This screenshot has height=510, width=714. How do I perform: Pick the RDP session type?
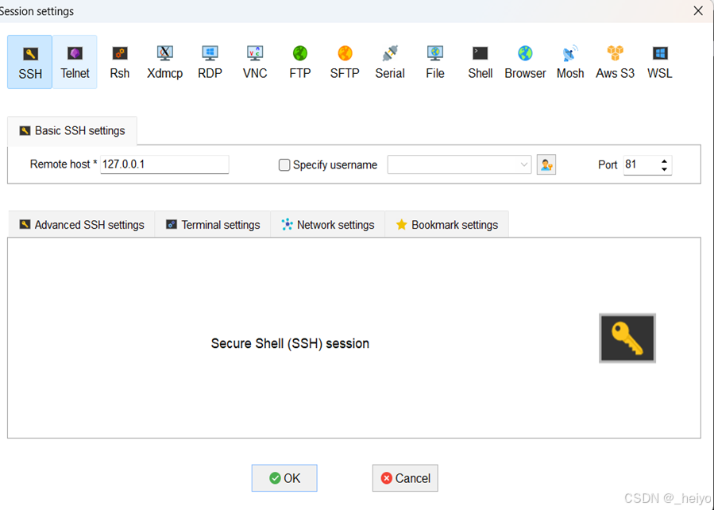210,62
